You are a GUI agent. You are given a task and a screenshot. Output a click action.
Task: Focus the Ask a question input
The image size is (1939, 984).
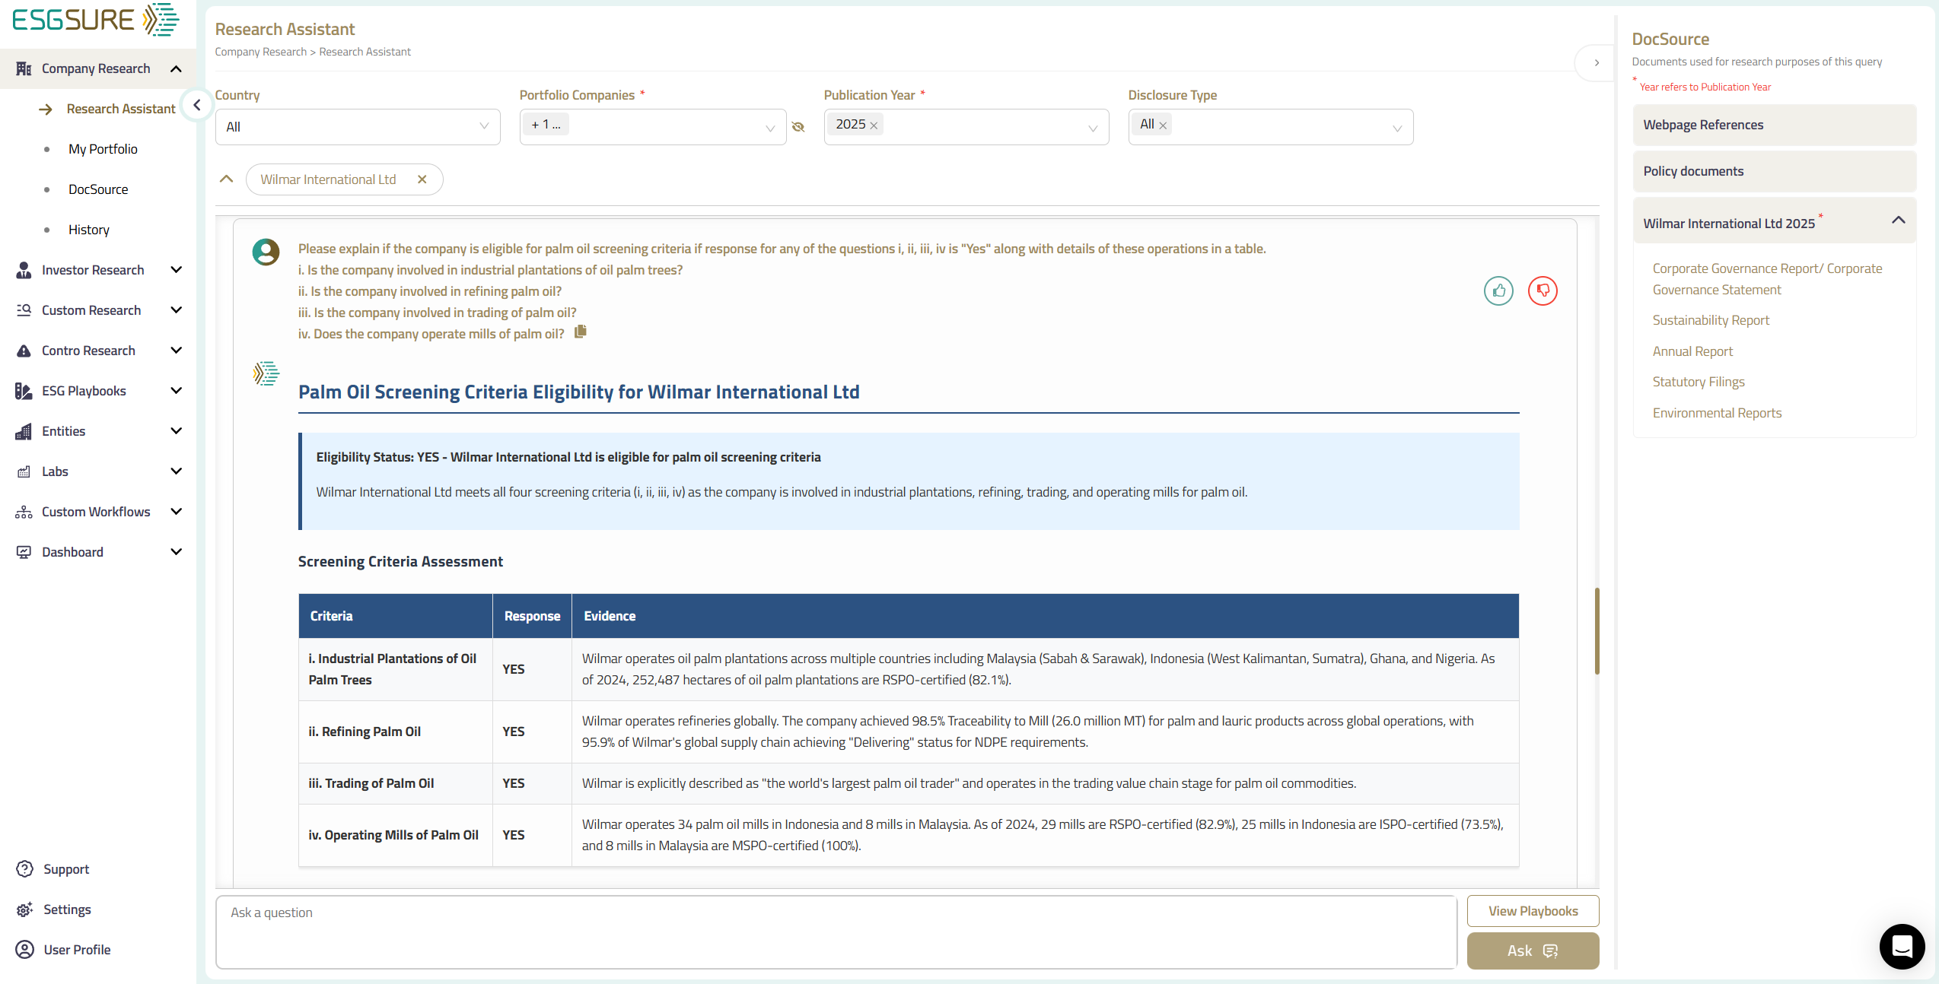click(836, 932)
